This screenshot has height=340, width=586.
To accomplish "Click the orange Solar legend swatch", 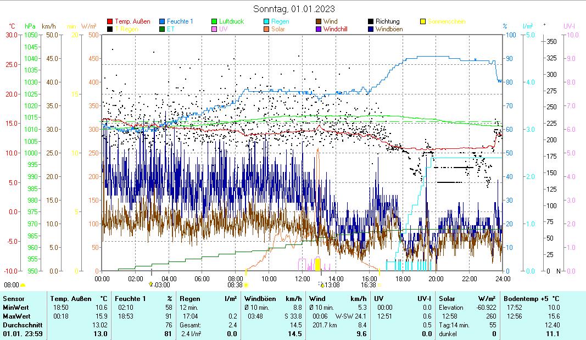I will click(x=266, y=29).
